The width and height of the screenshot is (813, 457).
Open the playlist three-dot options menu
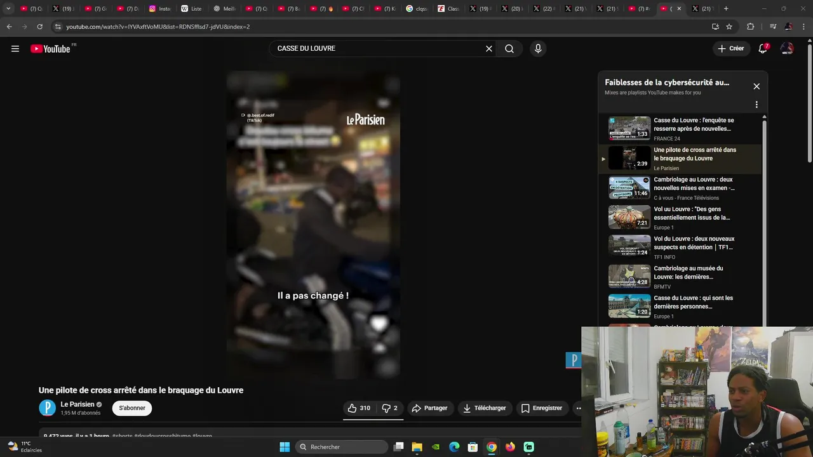pyautogui.click(x=756, y=105)
